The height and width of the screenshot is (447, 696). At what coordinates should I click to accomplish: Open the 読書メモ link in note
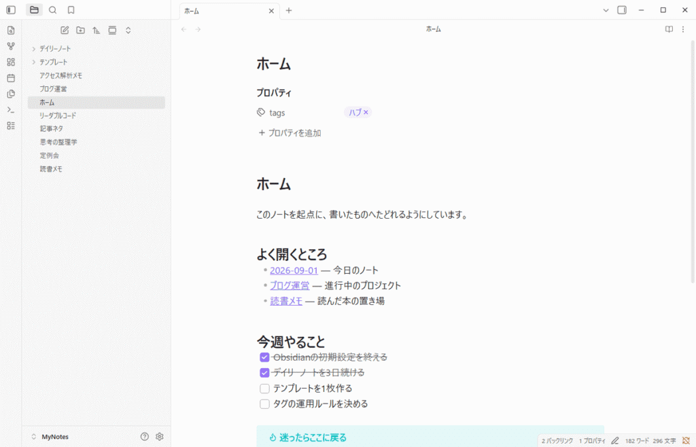(x=286, y=301)
